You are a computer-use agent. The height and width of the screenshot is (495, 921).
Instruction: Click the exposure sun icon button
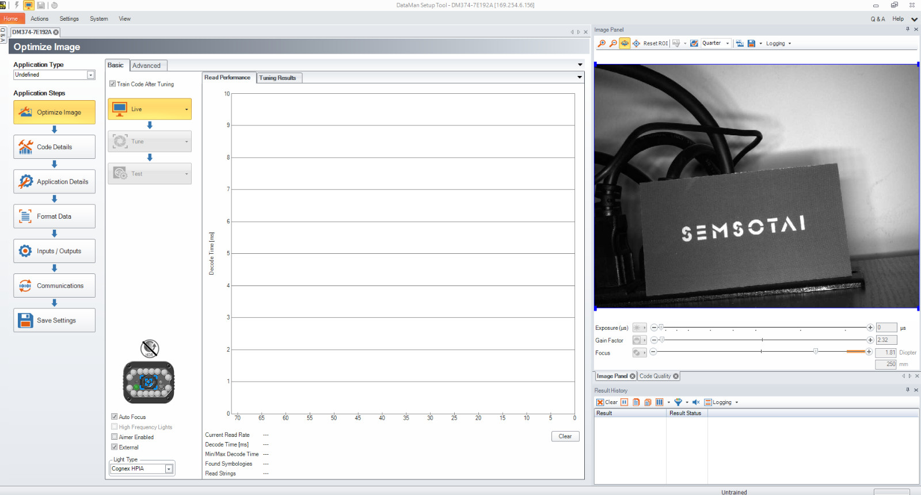640,328
